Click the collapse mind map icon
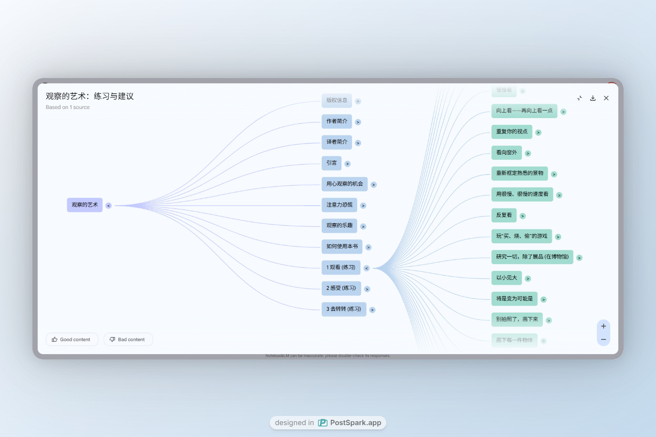The image size is (656, 437). coord(580,98)
